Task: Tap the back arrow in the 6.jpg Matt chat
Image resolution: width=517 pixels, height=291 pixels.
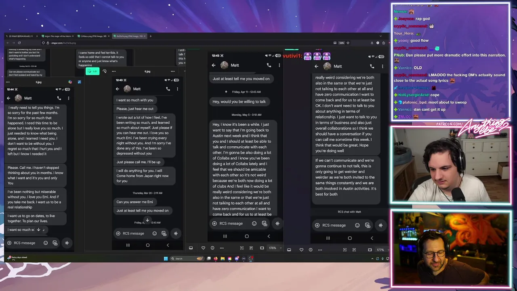Action: (118, 89)
